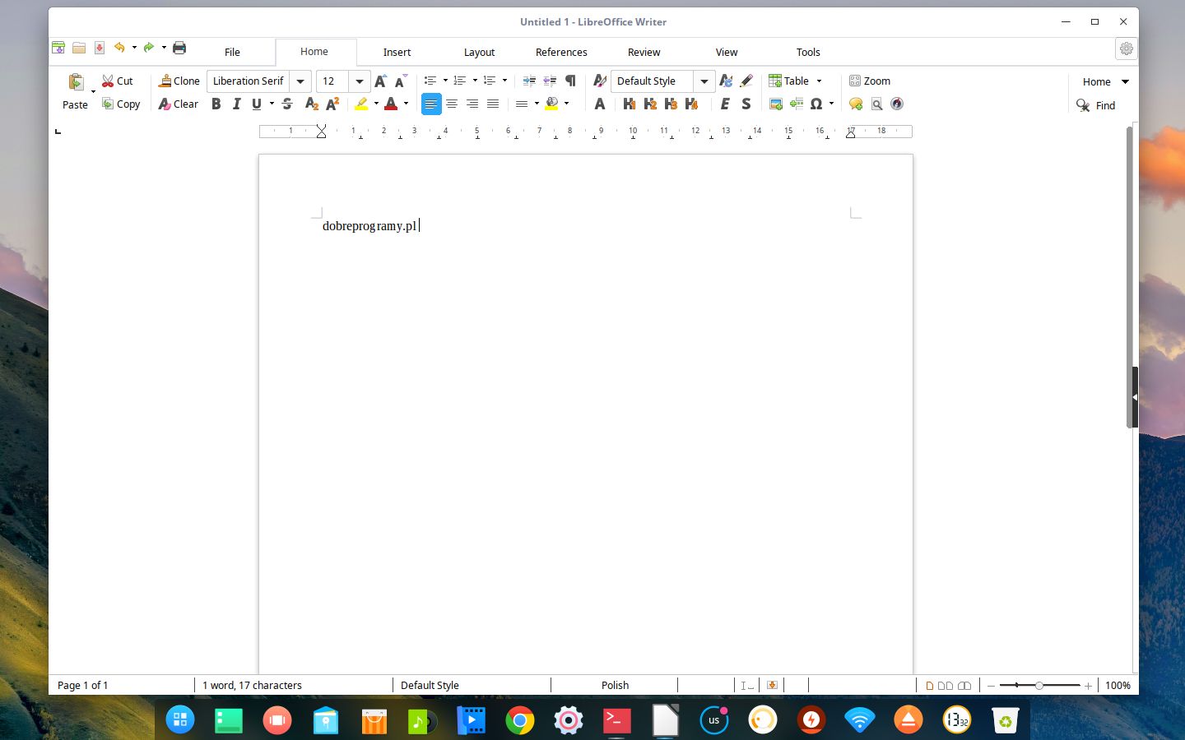This screenshot has height=740, width=1185.
Task: Insert a comment with the speech bubble icon
Action: click(x=856, y=104)
